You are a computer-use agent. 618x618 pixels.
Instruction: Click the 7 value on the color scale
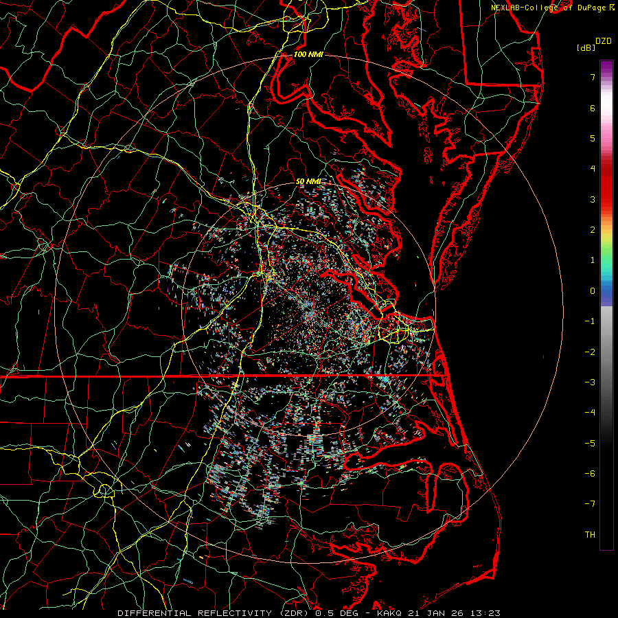593,77
